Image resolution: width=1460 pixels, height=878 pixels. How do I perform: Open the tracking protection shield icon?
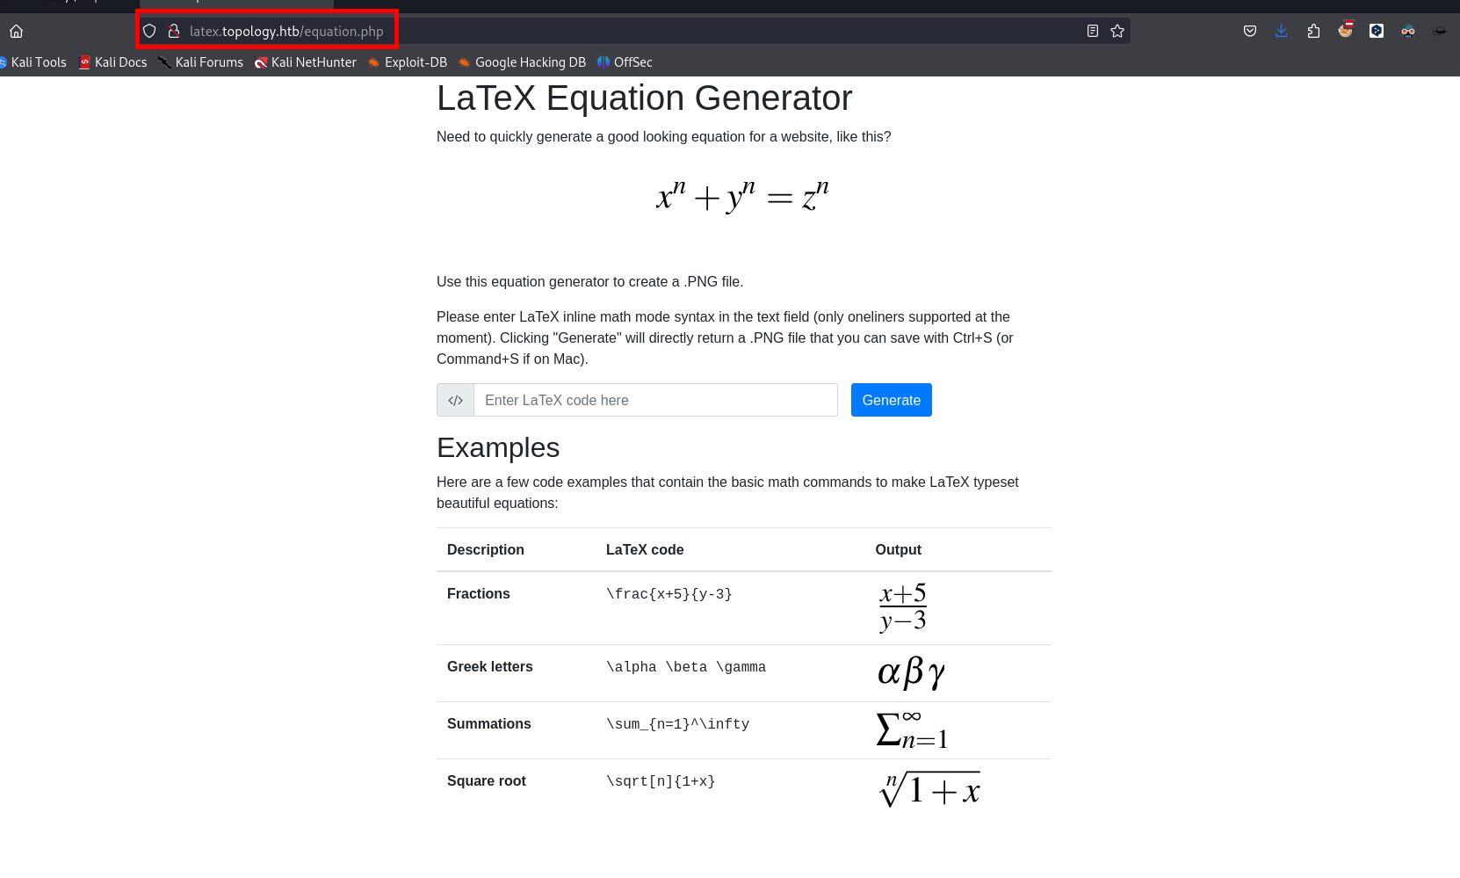tap(149, 32)
